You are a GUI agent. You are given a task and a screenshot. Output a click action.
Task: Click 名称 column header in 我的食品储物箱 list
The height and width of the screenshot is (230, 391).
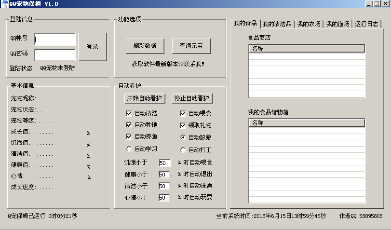(307, 123)
